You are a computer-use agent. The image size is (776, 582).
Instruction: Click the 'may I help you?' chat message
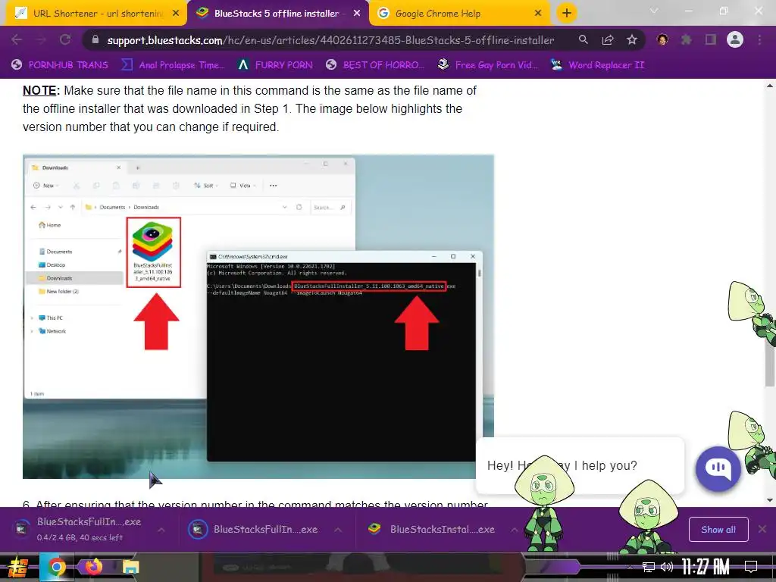pyautogui.click(x=580, y=466)
